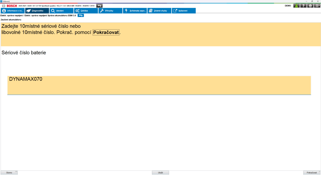Image resolution: width=321 pixels, height=175 pixels.
Task: Click the green user profile icon
Action: pos(296,6)
